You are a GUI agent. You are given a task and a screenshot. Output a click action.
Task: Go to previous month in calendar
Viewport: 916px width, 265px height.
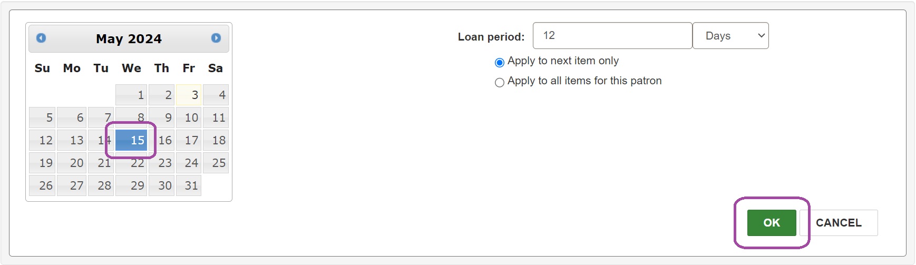pos(41,38)
